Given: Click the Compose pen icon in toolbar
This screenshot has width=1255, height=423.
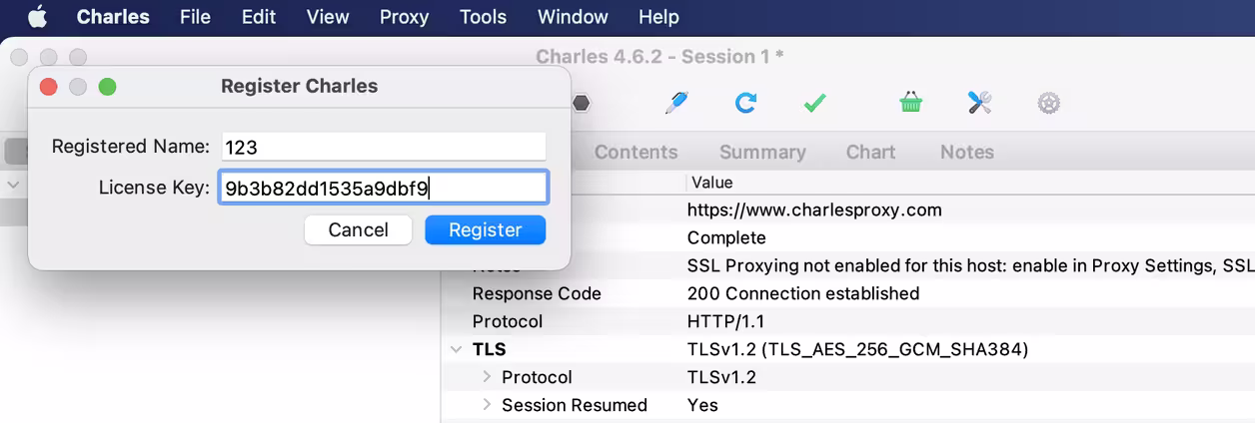Looking at the screenshot, I should [677, 103].
